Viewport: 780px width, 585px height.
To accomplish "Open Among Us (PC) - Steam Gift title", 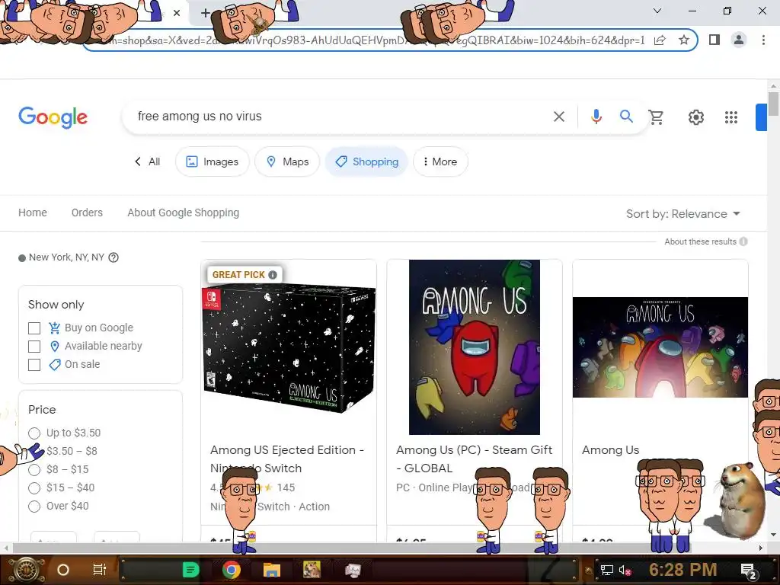I will pyautogui.click(x=474, y=459).
